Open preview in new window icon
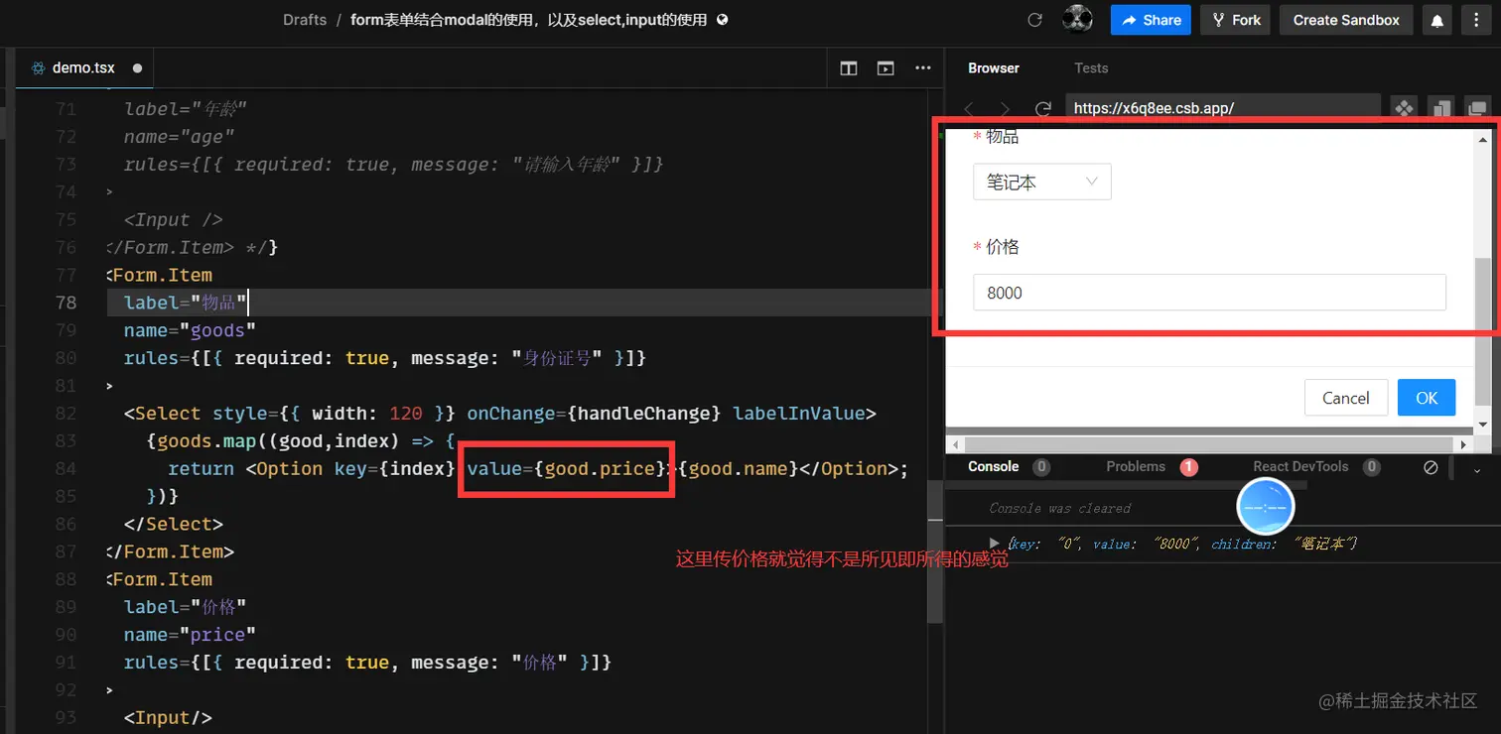Viewport: 1501px width, 734px height. (1477, 107)
